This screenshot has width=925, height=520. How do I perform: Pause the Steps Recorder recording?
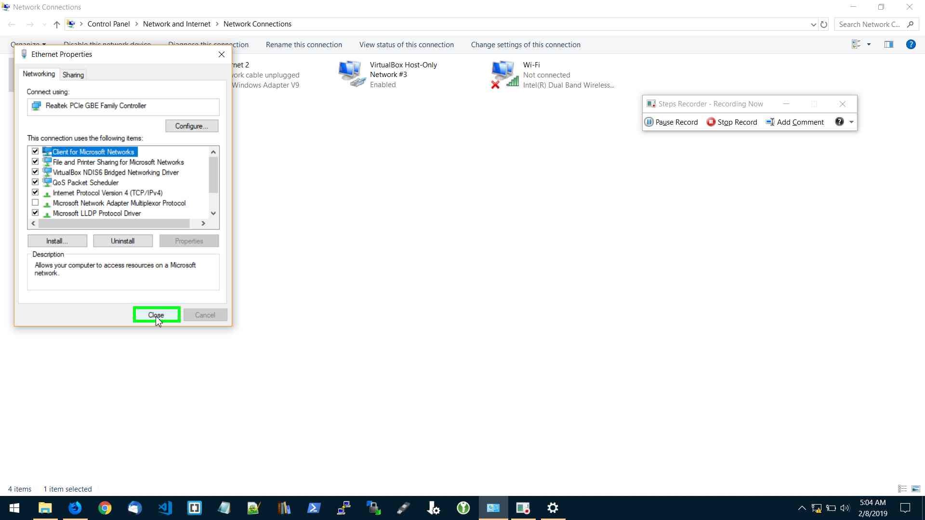[671, 122]
